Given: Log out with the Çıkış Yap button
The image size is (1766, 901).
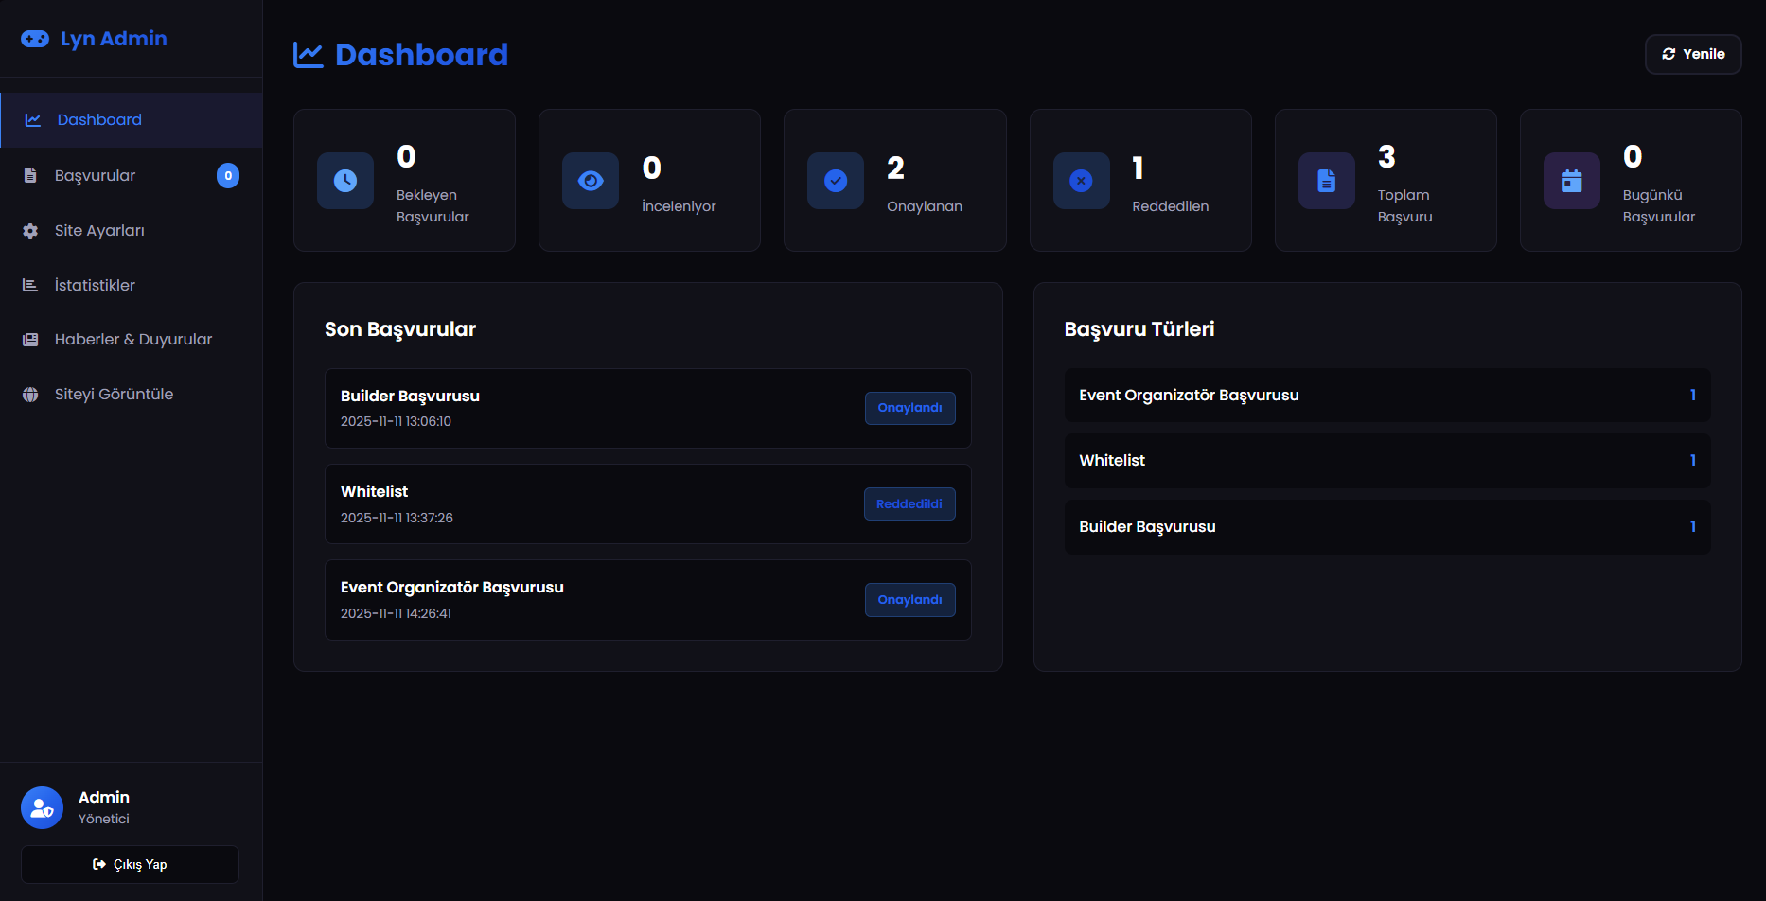Looking at the screenshot, I should click(x=130, y=864).
